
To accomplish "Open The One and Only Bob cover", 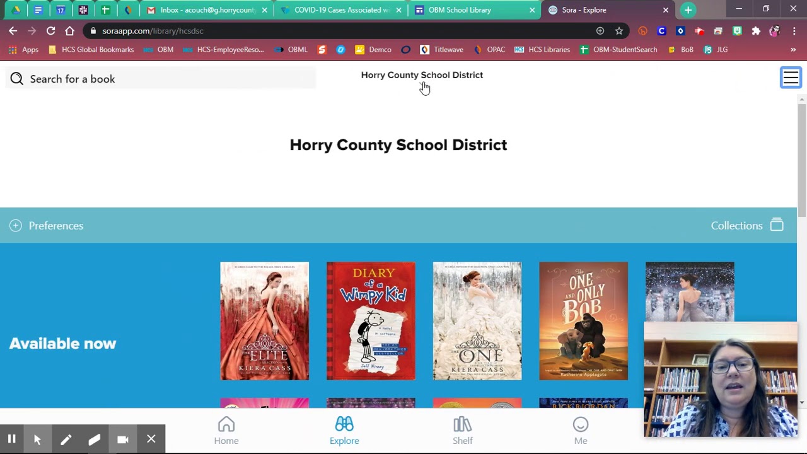I will point(583,321).
